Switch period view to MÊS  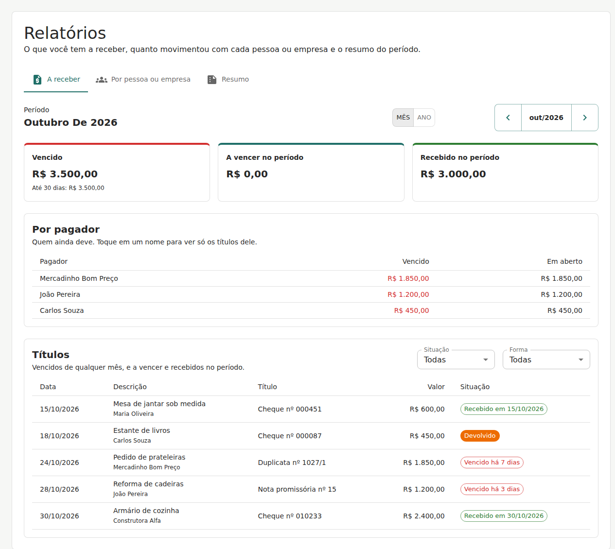point(403,118)
